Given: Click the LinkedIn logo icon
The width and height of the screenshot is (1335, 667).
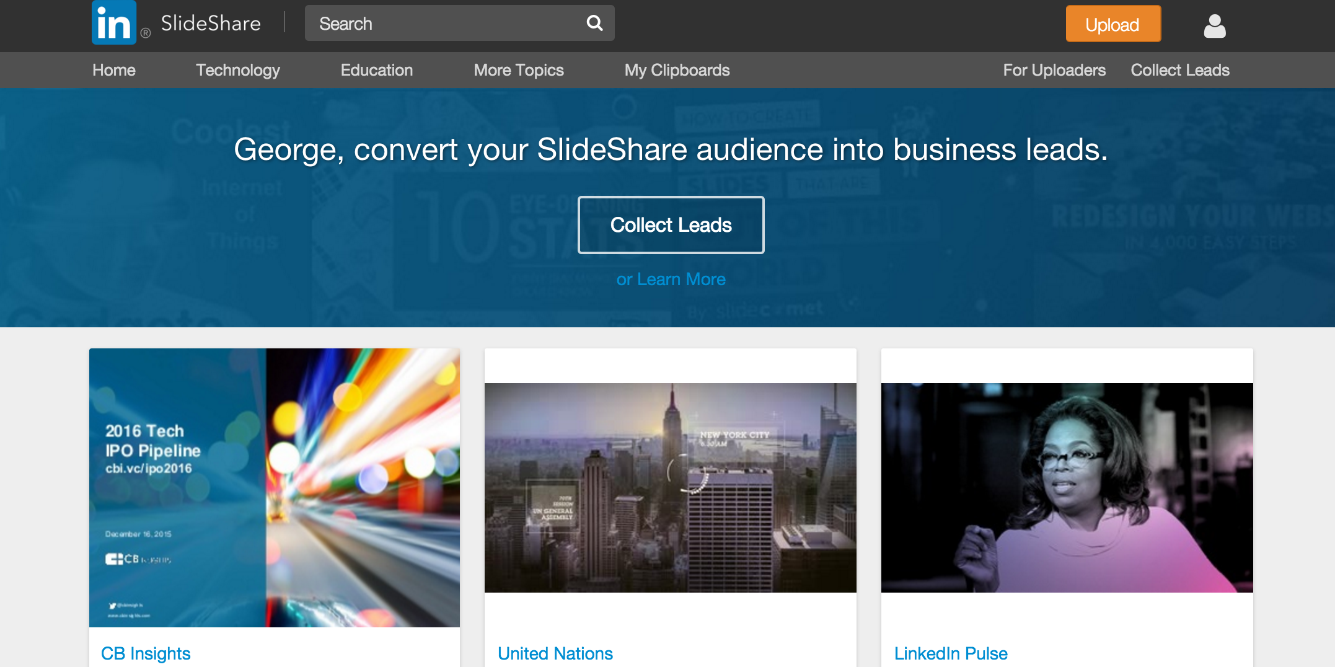Looking at the screenshot, I should pyautogui.click(x=114, y=23).
